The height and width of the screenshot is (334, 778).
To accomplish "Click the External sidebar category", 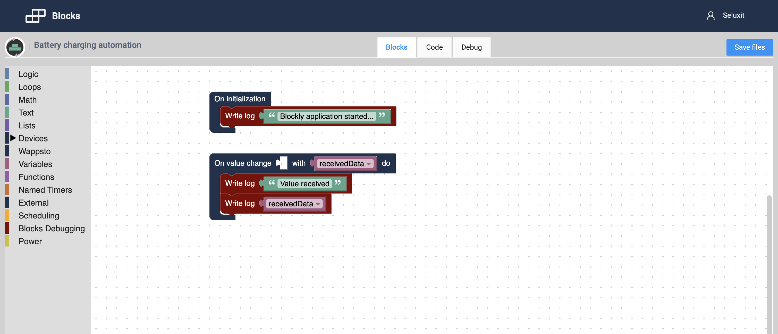I will (x=33, y=203).
